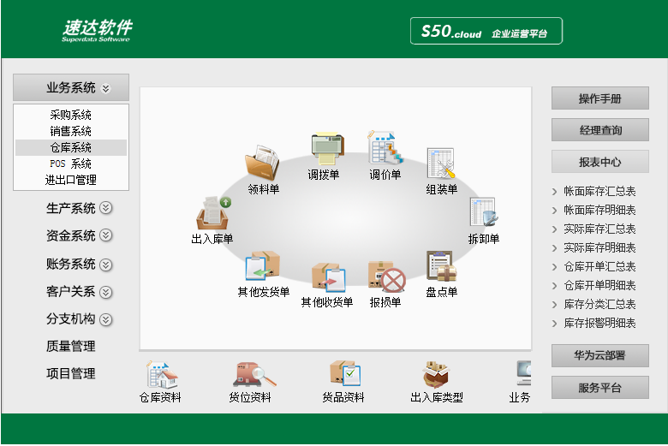Open the 实际库存汇总表 report

(x=599, y=229)
